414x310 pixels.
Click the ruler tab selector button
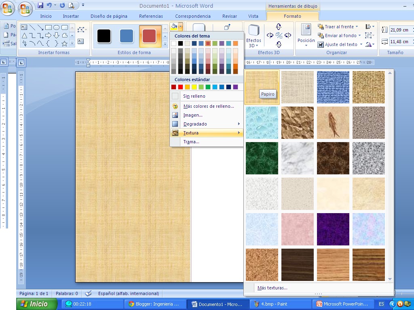pos(21,63)
